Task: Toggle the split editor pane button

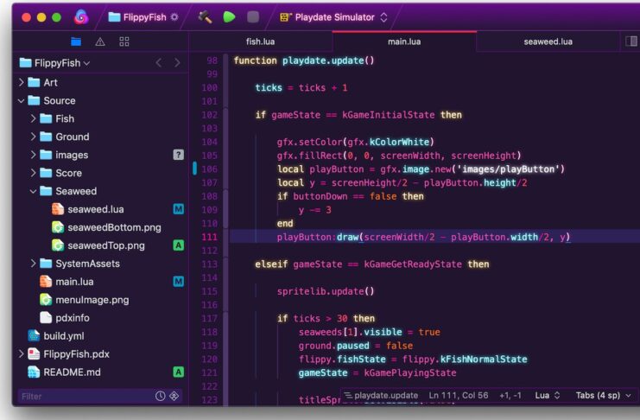Action: [x=630, y=41]
